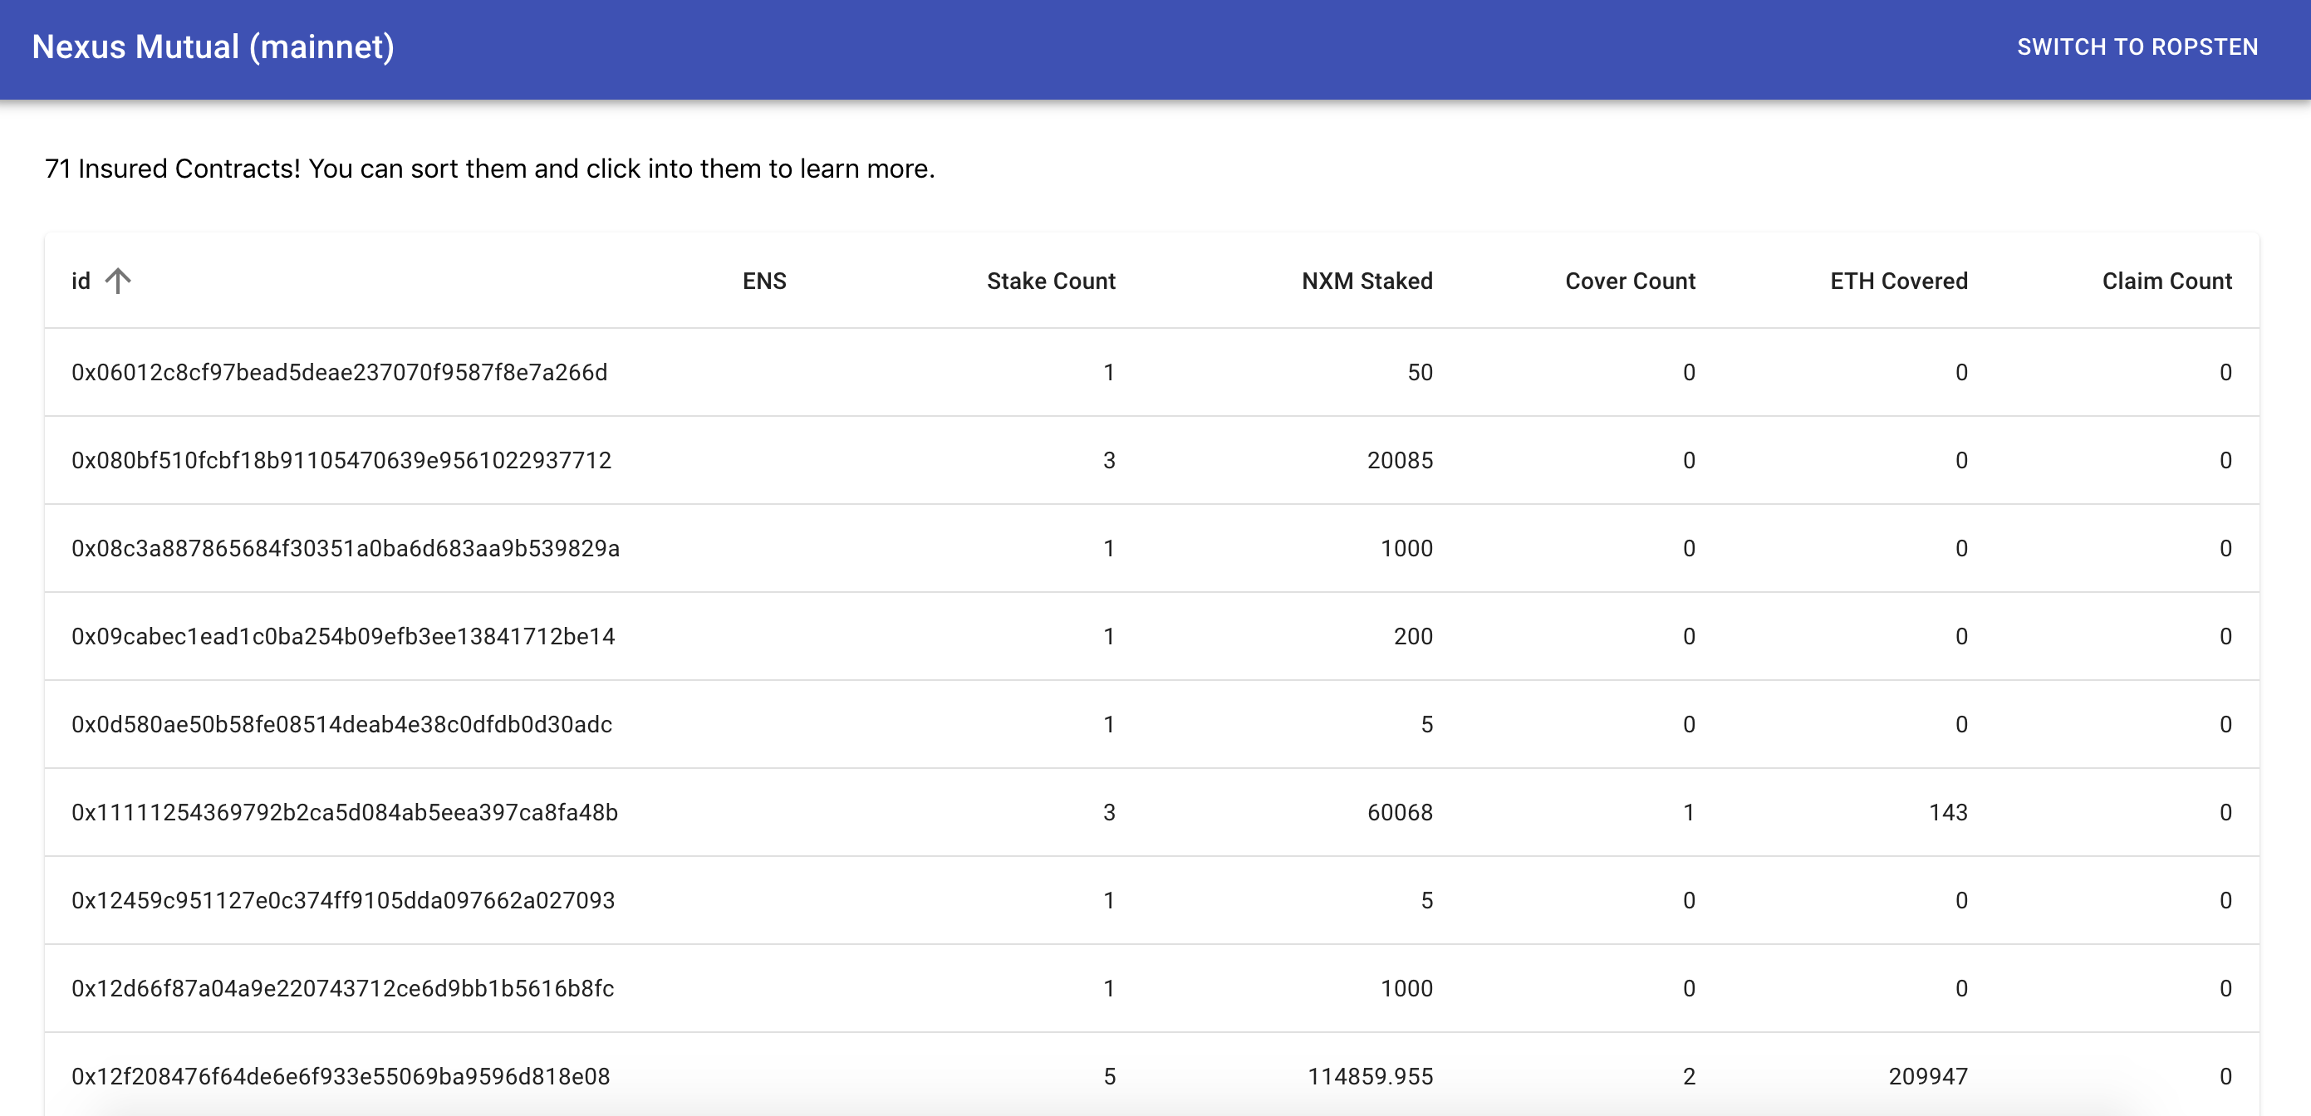The image size is (2311, 1116).
Task: Click Stake Count 1 in the 0x09cabe row
Action: point(1109,636)
